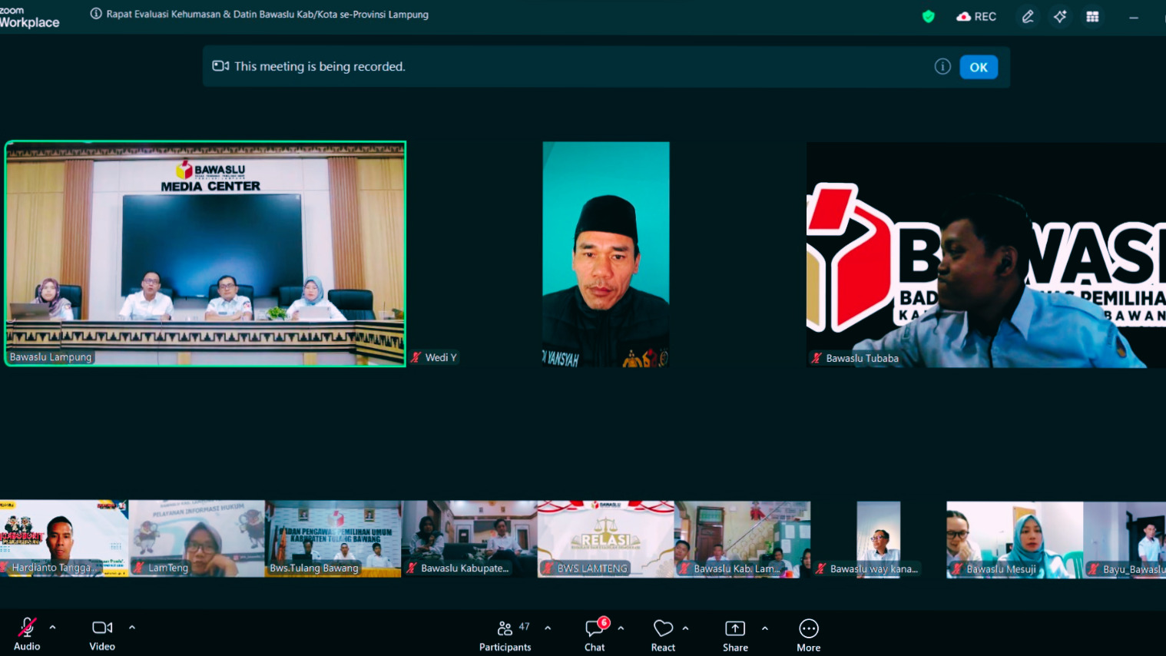The image size is (1166, 656).
Task: Toggle the Video camera button
Action: click(x=102, y=634)
